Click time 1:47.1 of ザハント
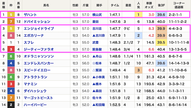Image resolution: width=191 pixels, height=108 pixels. pyautogui.click(x=115, y=15)
